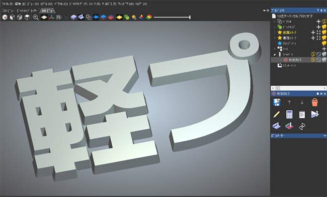Image resolution: width=327 pixels, height=197 pixels.
Task: Click the green circles bitmap icon
Action: [127, 17]
